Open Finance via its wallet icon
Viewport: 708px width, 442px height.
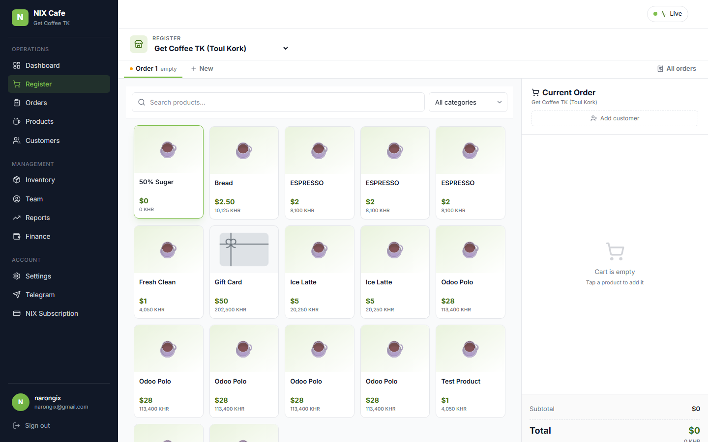pyautogui.click(x=17, y=236)
